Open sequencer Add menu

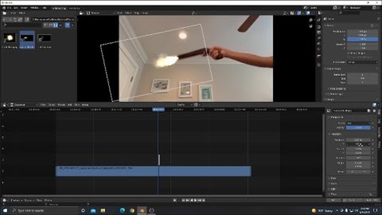[x=70, y=105]
